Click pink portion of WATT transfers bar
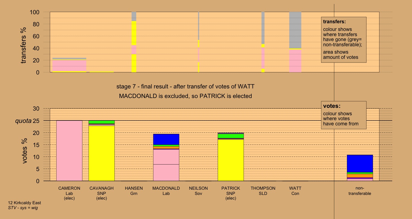The image size is (412, 219). pos(295,61)
